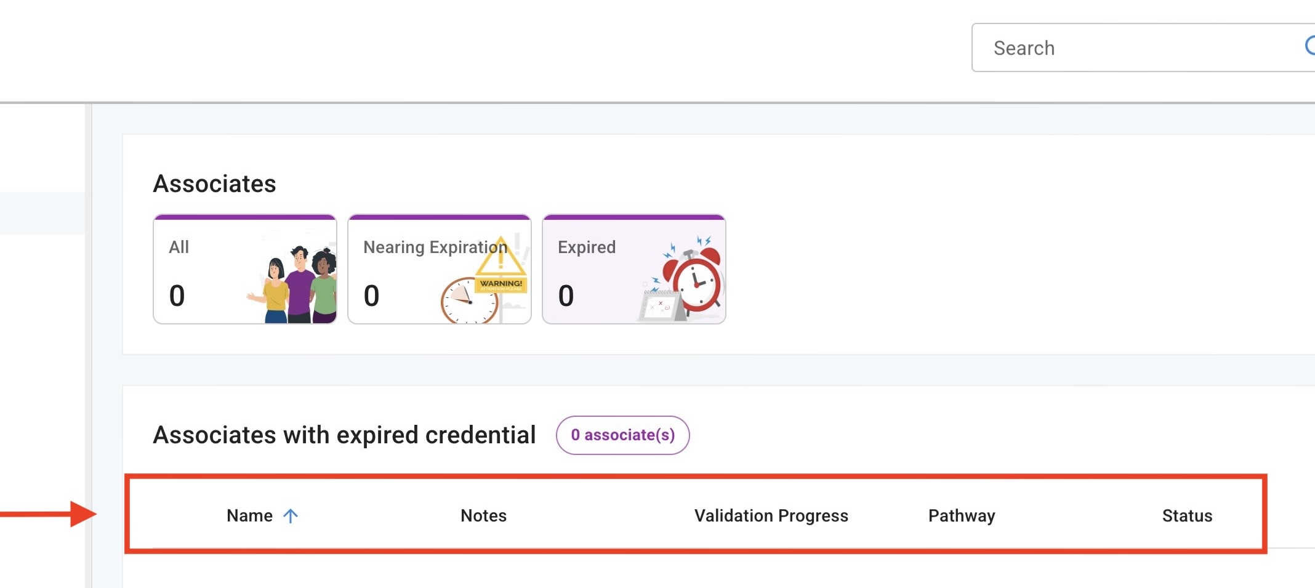Click the Search input field
This screenshot has width=1315, height=588.
coord(1133,48)
